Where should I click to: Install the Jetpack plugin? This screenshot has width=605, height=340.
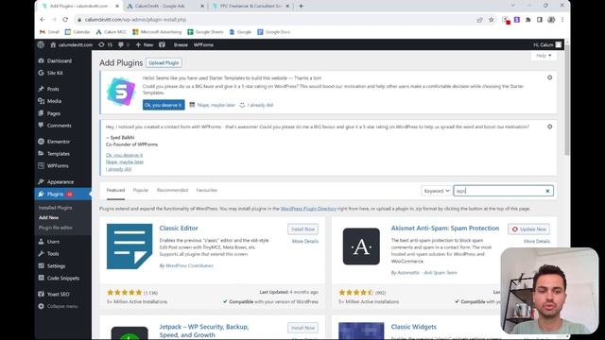point(302,328)
